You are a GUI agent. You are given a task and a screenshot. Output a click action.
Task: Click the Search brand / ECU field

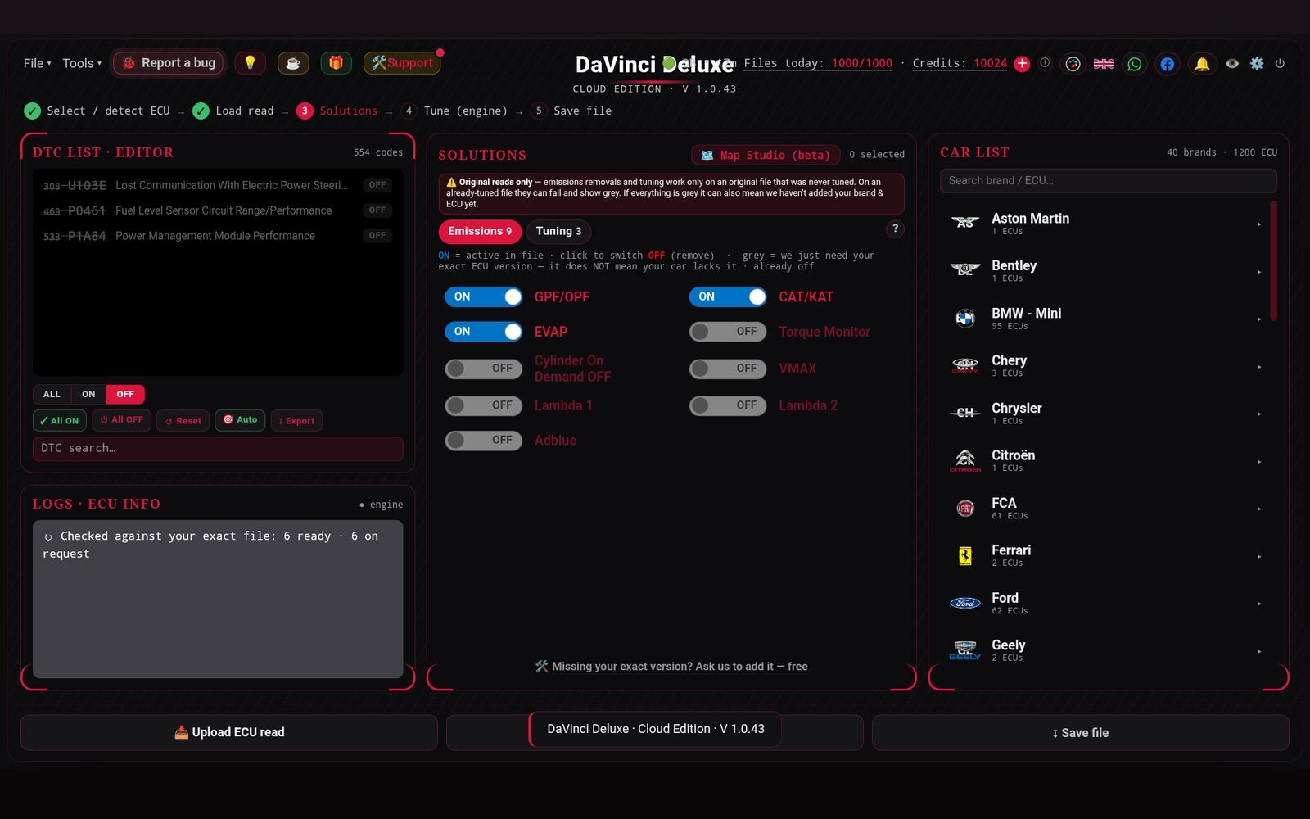tap(1108, 181)
